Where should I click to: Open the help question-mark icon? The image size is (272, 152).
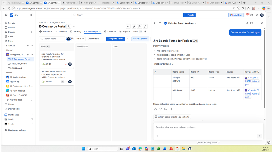point(252,15)
